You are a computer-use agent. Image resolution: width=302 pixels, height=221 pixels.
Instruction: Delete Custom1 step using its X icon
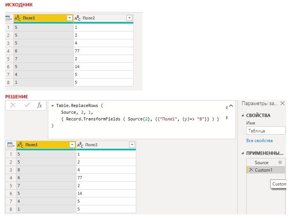(x=251, y=170)
